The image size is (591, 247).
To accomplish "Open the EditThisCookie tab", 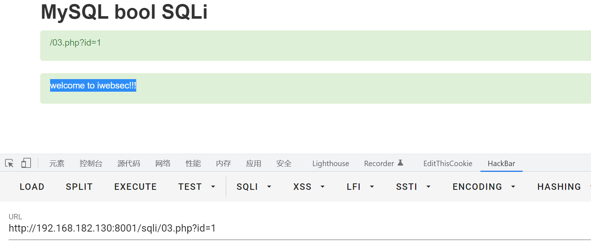I will pyautogui.click(x=448, y=163).
